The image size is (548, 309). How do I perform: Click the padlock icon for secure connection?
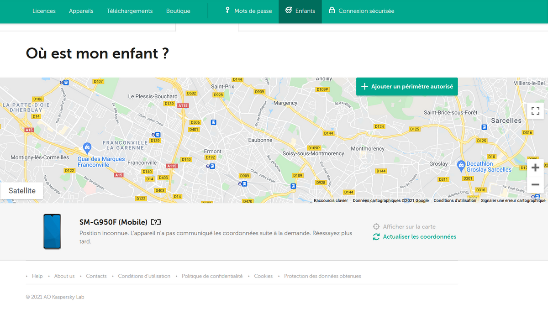coord(332,10)
